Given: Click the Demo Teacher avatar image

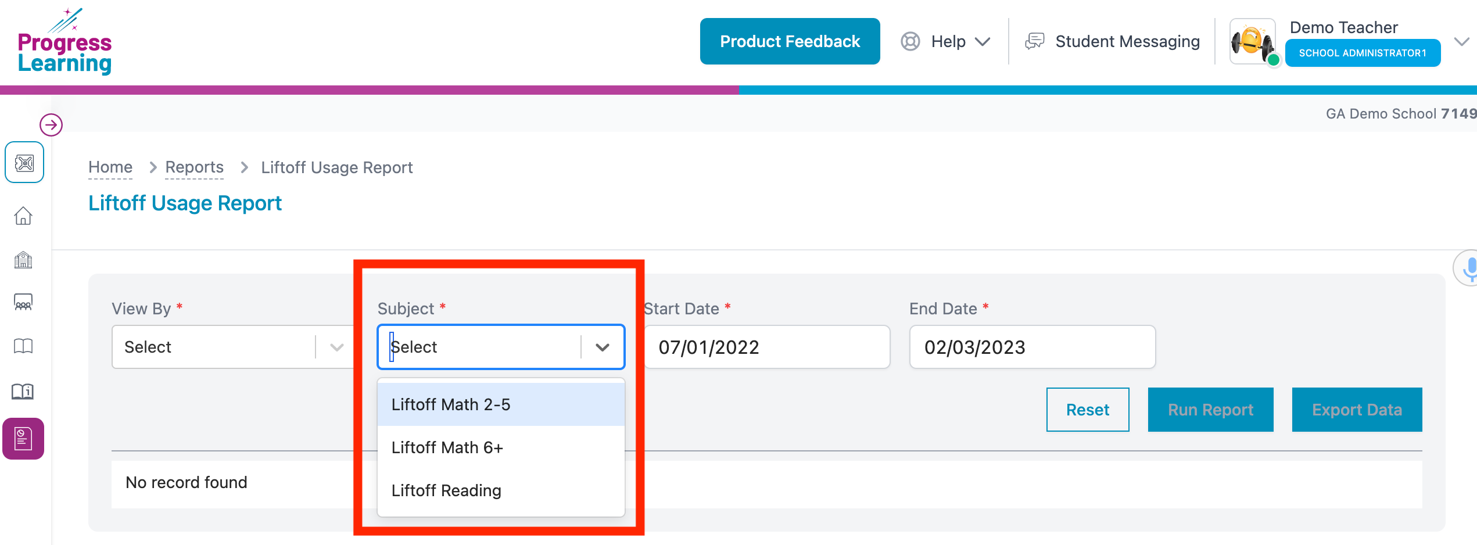Looking at the screenshot, I should pyautogui.click(x=1253, y=41).
